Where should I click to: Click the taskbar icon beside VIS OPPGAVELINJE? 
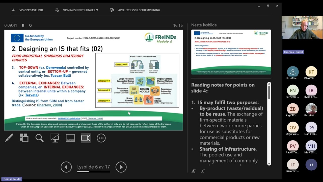13,10
